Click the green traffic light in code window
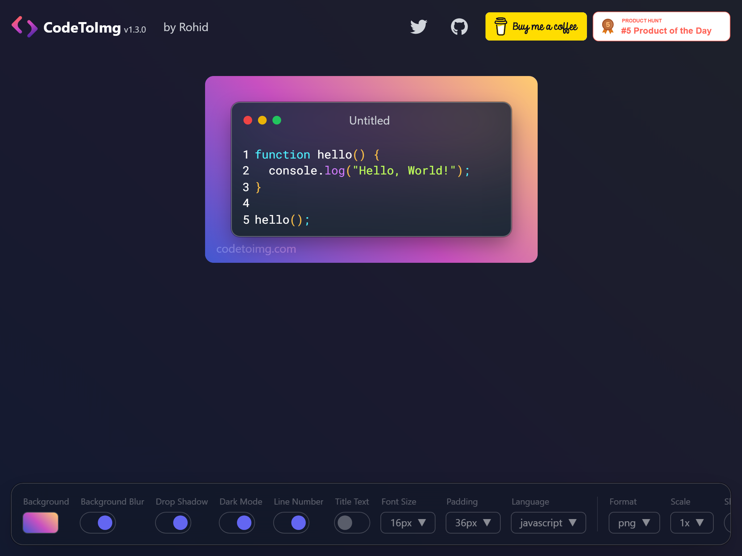The width and height of the screenshot is (742, 556). coord(277,120)
